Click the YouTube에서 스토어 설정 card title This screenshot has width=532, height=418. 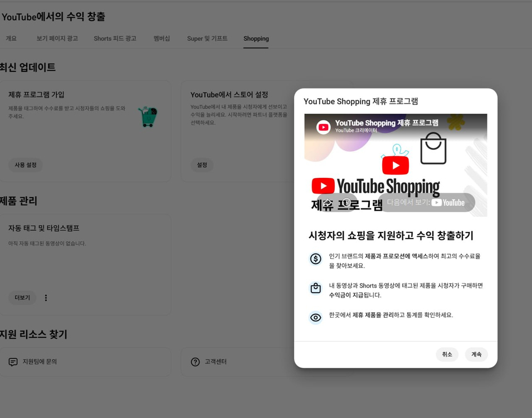[230, 94]
